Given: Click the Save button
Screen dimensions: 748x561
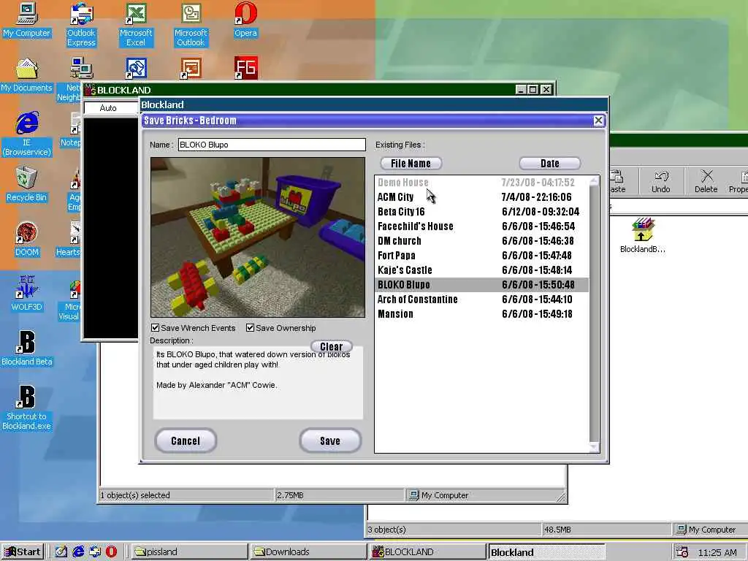Looking at the screenshot, I should 330,440.
